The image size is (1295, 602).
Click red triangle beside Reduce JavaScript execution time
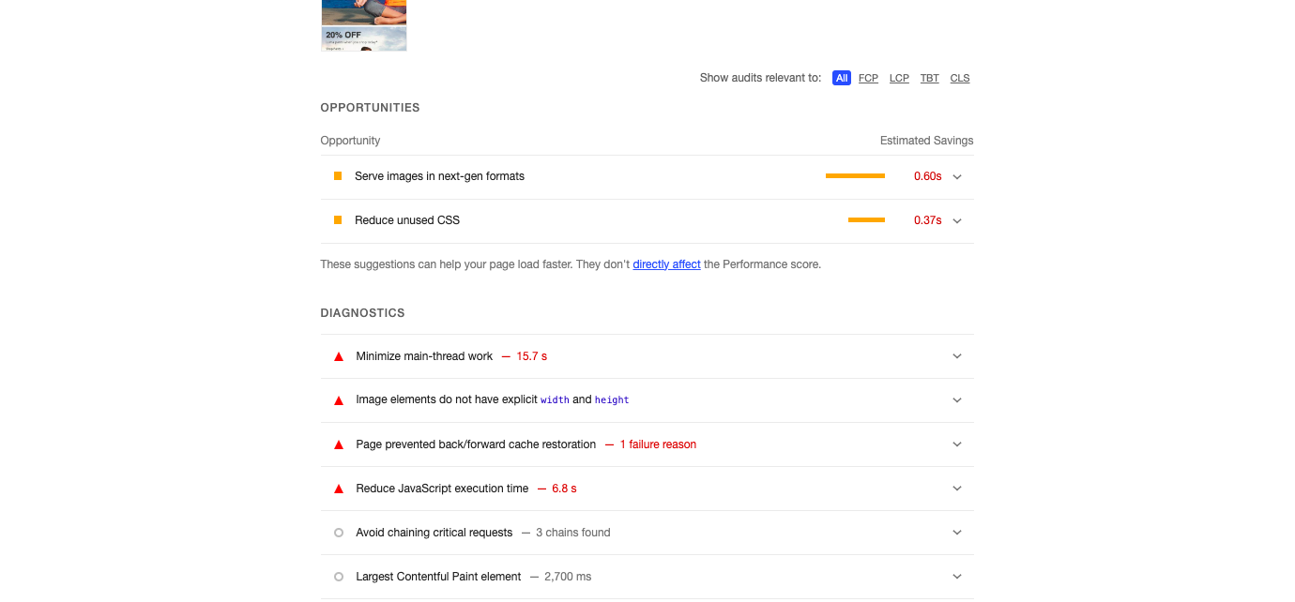tap(339, 489)
